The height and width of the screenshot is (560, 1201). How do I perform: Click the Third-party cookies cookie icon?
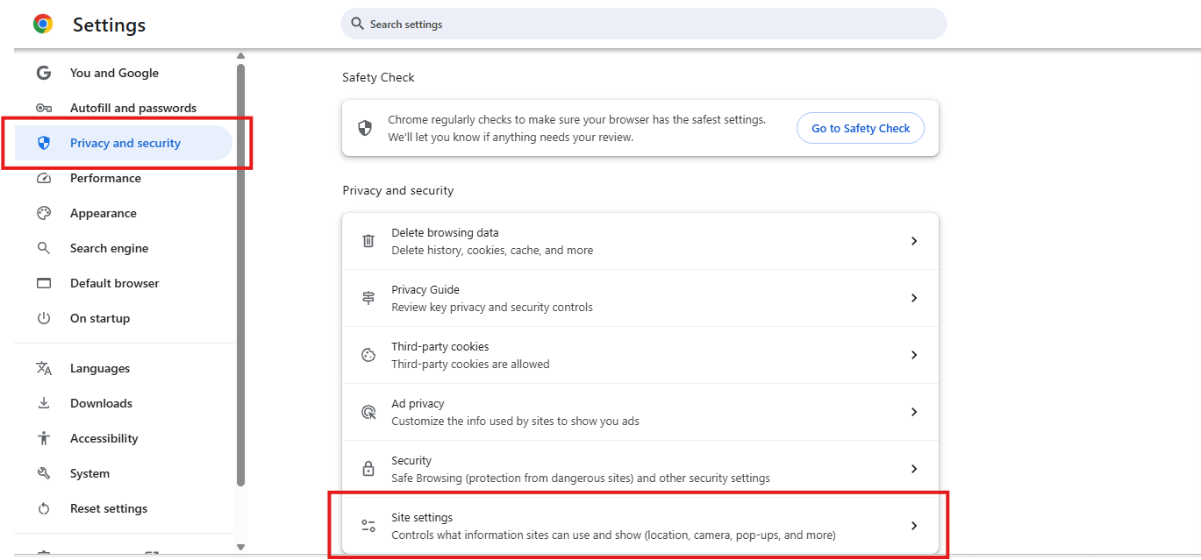point(368,355)
